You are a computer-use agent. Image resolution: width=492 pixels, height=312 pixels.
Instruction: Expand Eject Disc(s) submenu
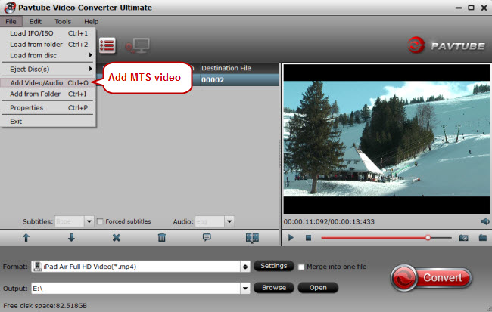(x=48, y=69)
